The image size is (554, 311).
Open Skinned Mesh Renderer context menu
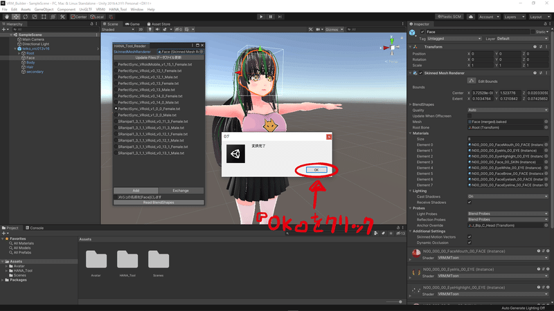tap(546, 73)
